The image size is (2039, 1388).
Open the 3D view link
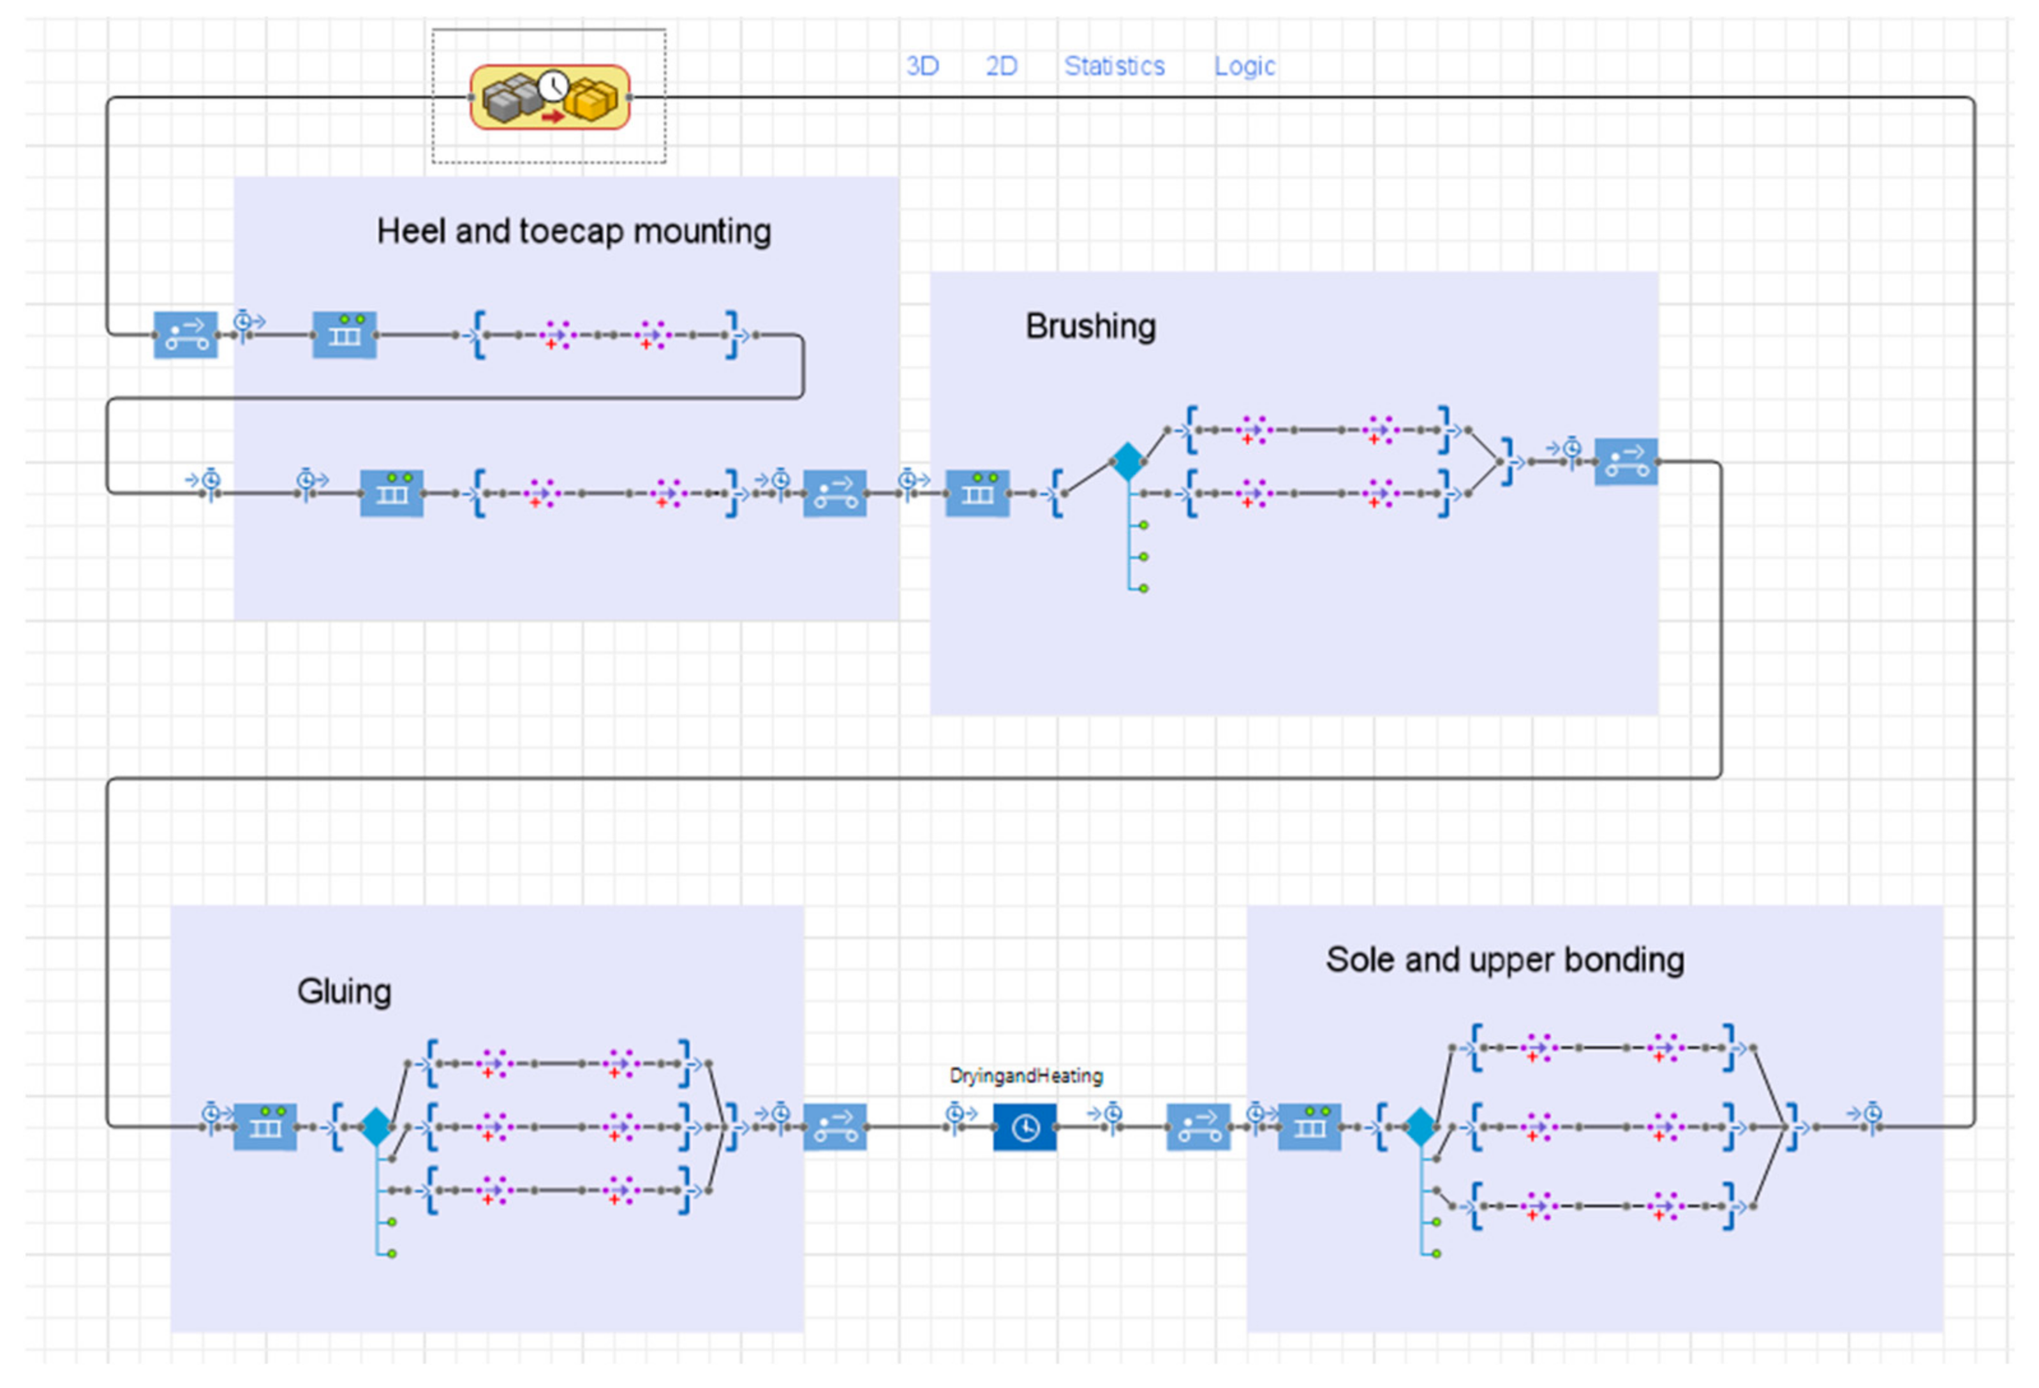pos(922,66)
